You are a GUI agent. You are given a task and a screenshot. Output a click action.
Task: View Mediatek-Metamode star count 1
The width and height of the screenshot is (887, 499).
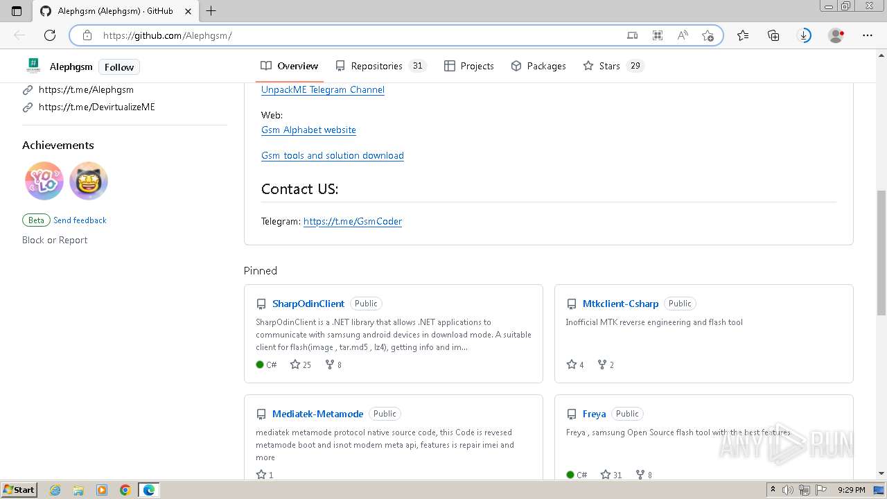coord(265,475)
